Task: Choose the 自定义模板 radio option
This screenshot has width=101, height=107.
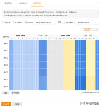Action: 64,22
